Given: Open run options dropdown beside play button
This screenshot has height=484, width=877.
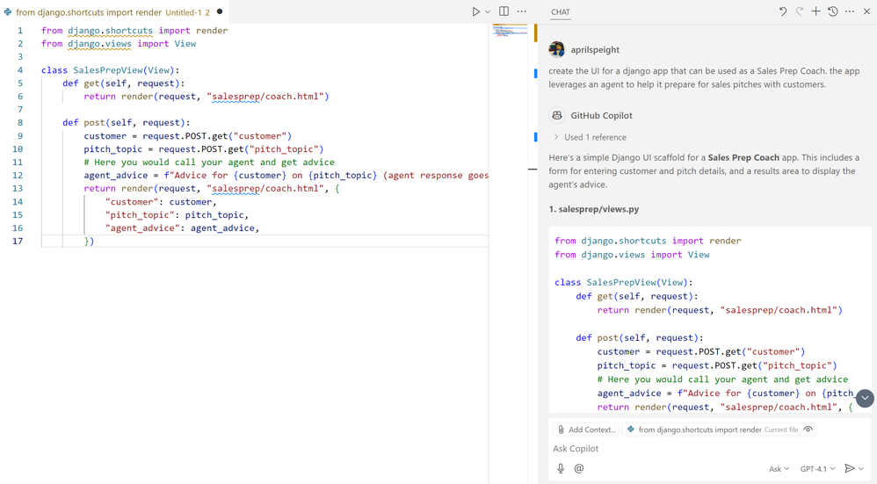Looking at the screenshot, I should (488, 12).
